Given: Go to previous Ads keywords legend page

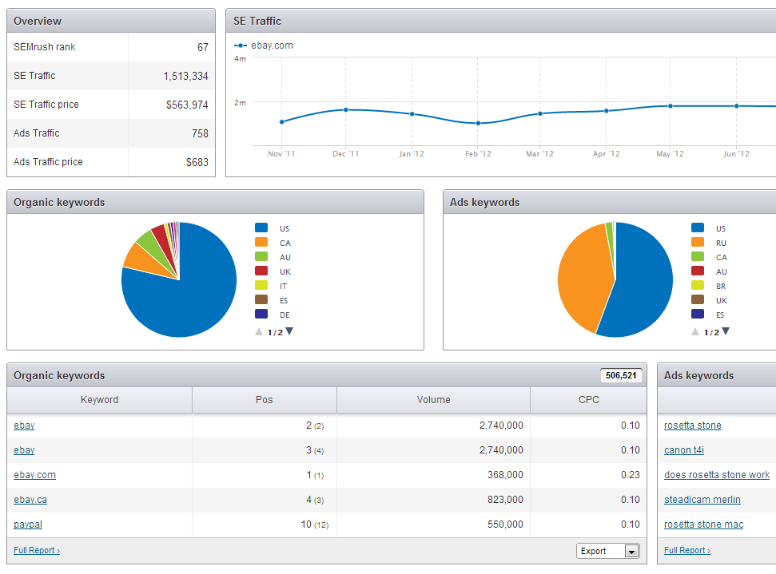Looking at the screenshot, I should point(695,332).
